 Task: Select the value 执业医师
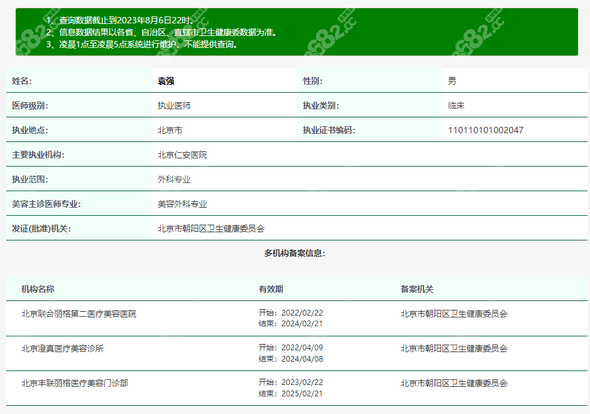pyautogui.click(x=174, y=106)
